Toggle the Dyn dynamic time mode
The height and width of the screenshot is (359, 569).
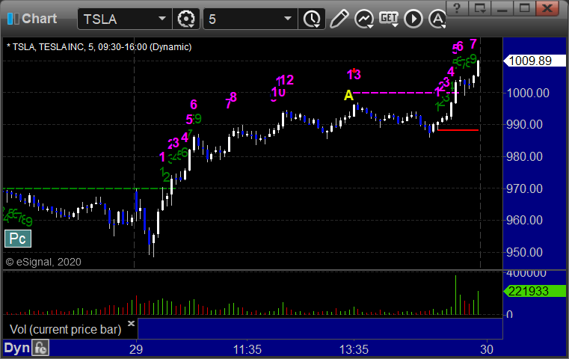[16, 348]
